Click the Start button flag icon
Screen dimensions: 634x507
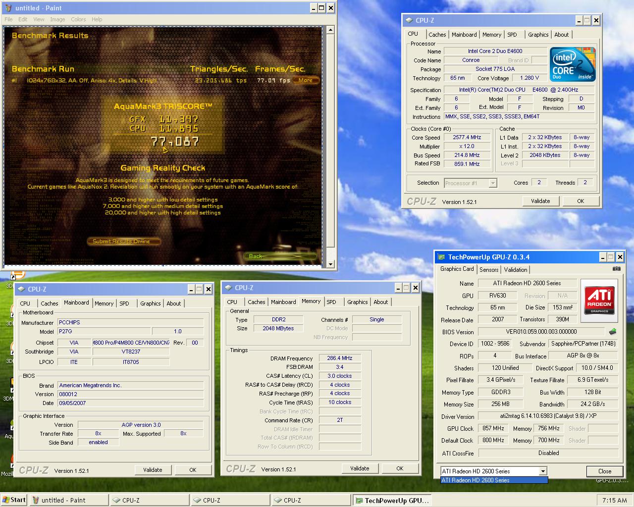coord(6,500)
